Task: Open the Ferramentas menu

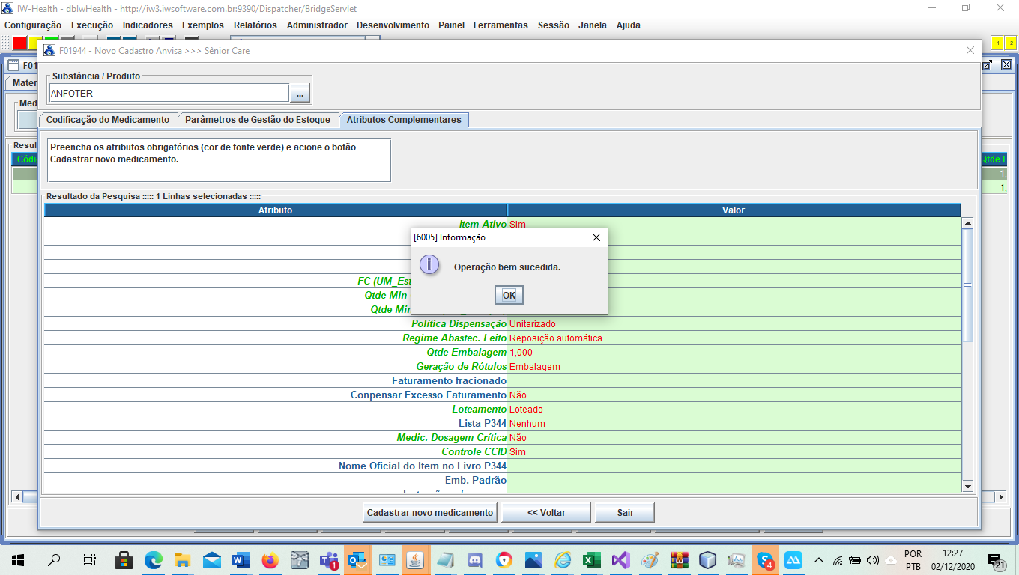Action: pos(501,25)
